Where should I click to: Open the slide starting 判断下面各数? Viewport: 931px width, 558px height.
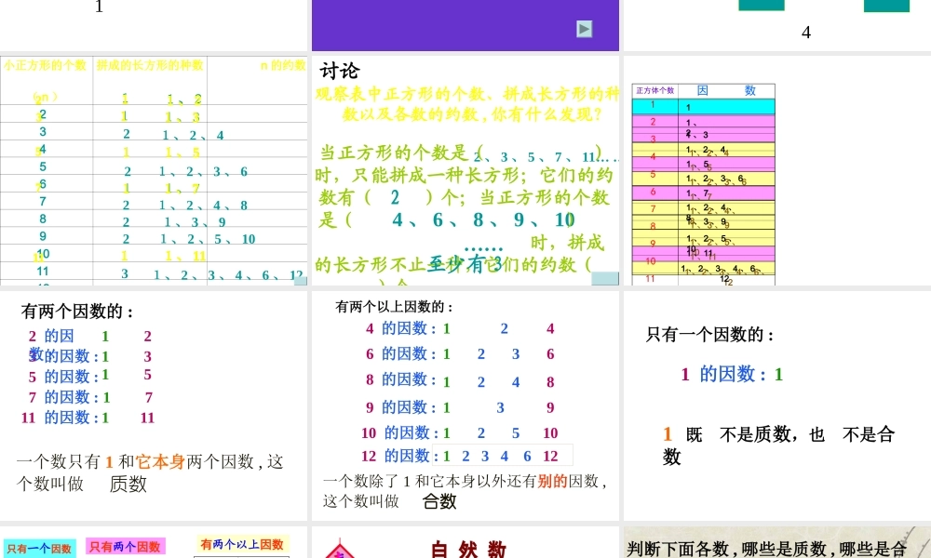coord(777,542)
